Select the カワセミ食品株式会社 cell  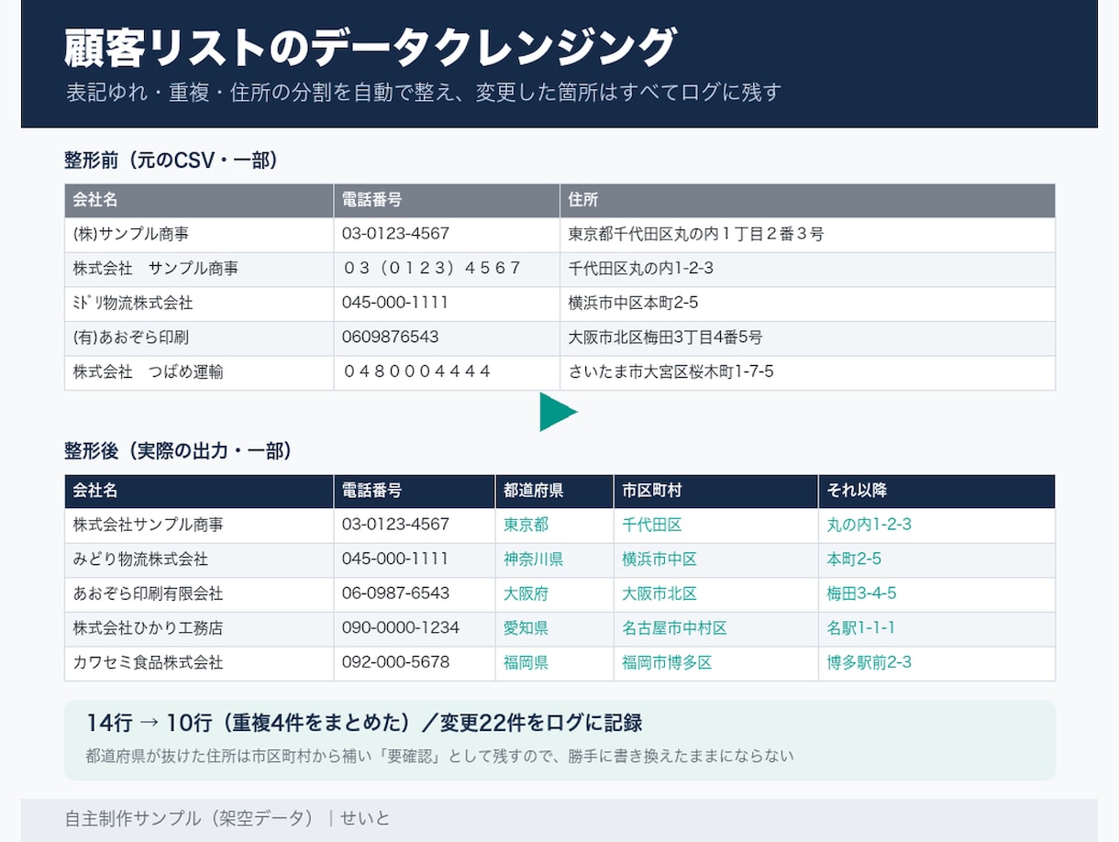click(x=199, y=663)
